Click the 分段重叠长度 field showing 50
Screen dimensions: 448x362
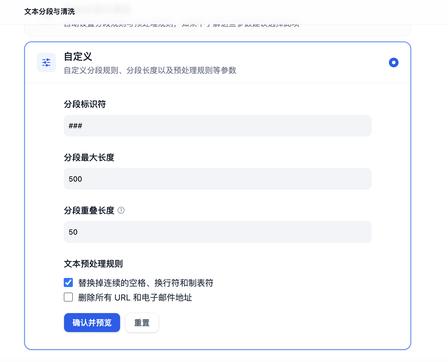coord(217,232)
